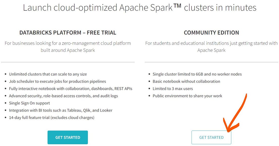Click GET STARTED under Databricks Platform Free Trial
This screenshot has width=279, height=146.
coord(67,137)
